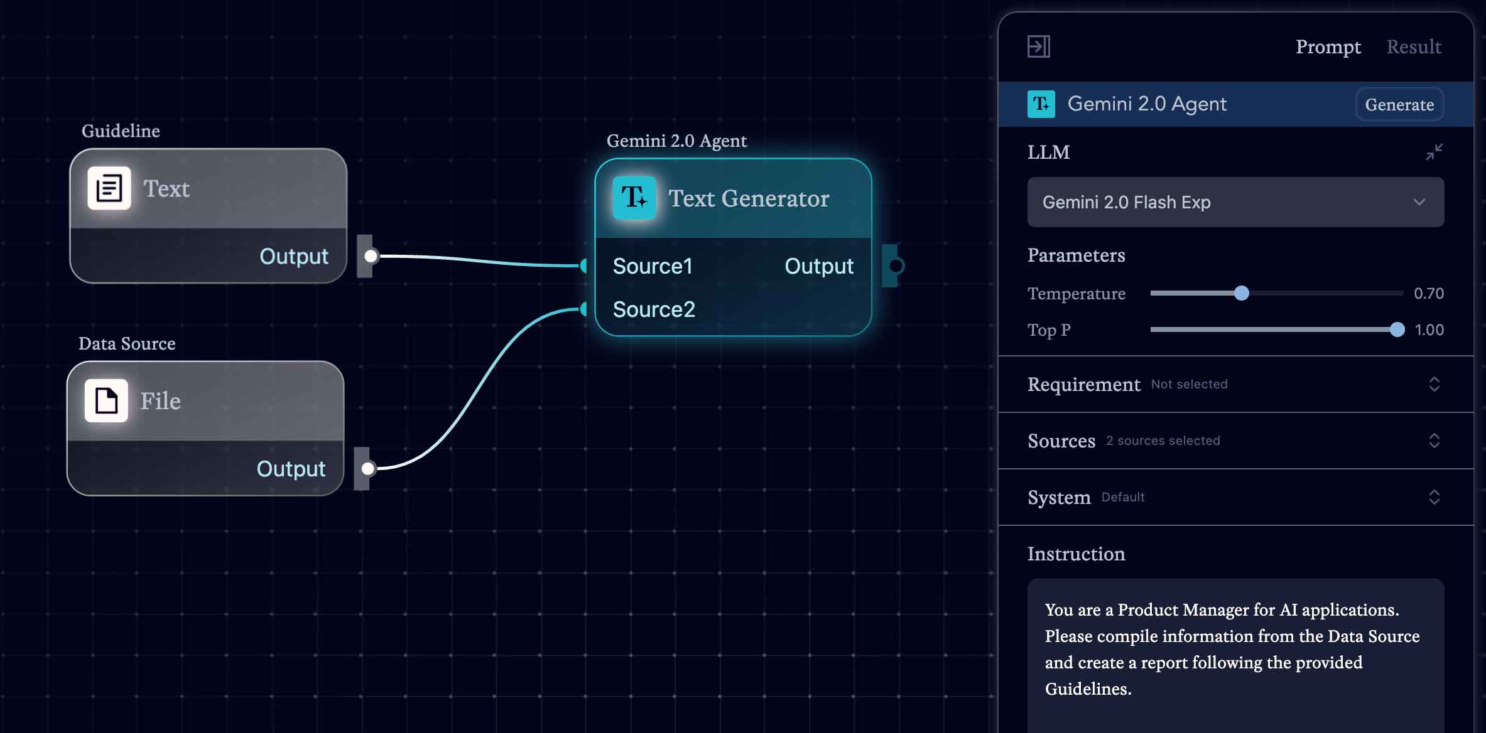The height and width of the screenshot is (733, 1486).
Task: Click the panel collapse arrow icon
Action: [x=1039, y=46]
